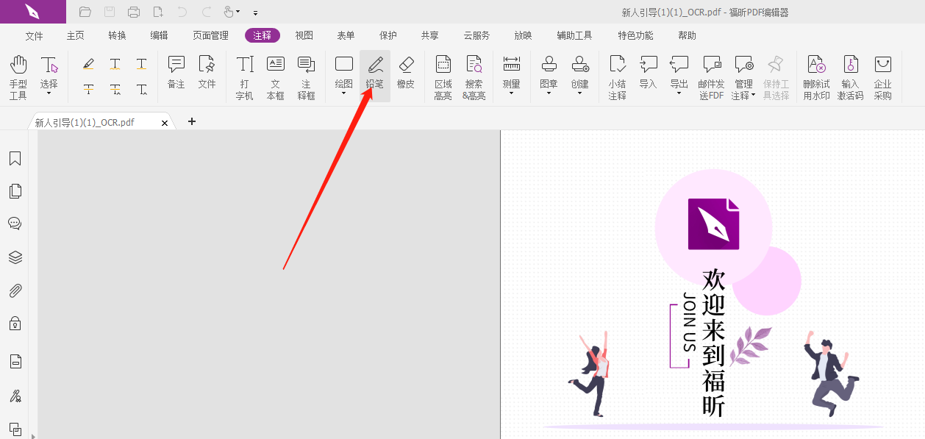Select the 测量 (Measure) tool

(x=510, y=74)
